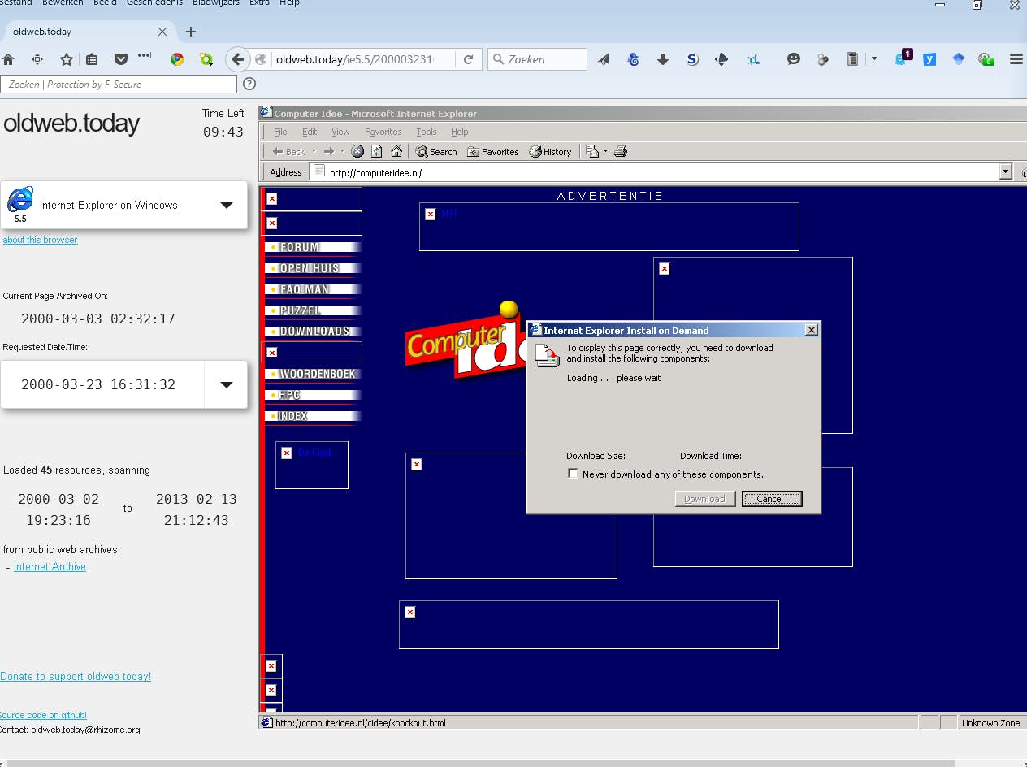1027x767 pixels.
Task: Click Firefox back arrow button
Action: (x=237, y=58)
